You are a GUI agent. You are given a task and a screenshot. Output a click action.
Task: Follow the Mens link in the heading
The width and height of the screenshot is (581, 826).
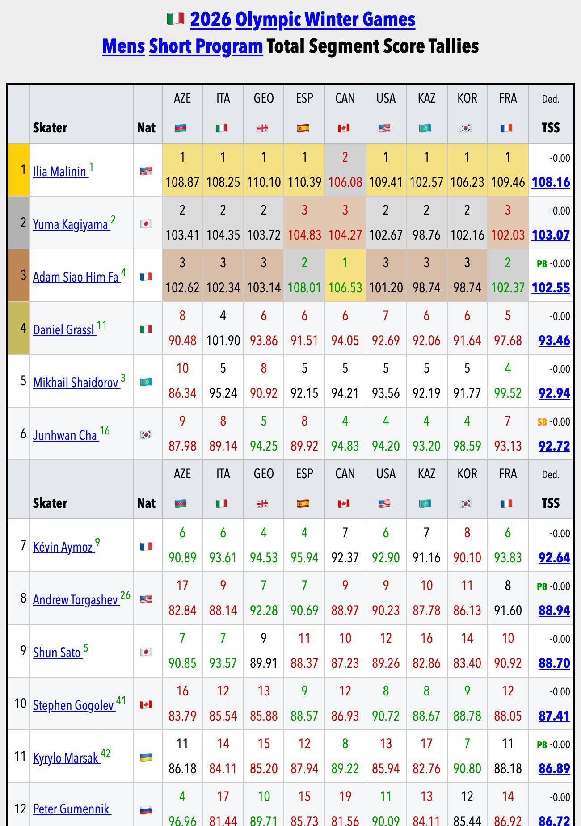(123, 46)
